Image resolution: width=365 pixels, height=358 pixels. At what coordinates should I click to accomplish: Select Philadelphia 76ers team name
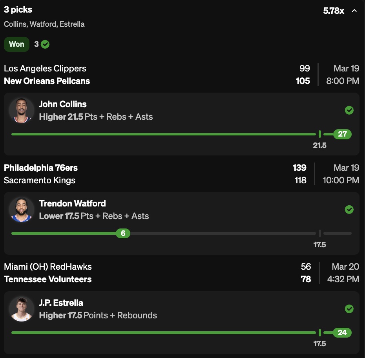(x=41, y=168)
